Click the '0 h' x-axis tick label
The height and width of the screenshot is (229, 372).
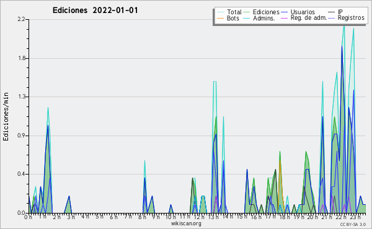pyautogui.click(x=28, y=217)
